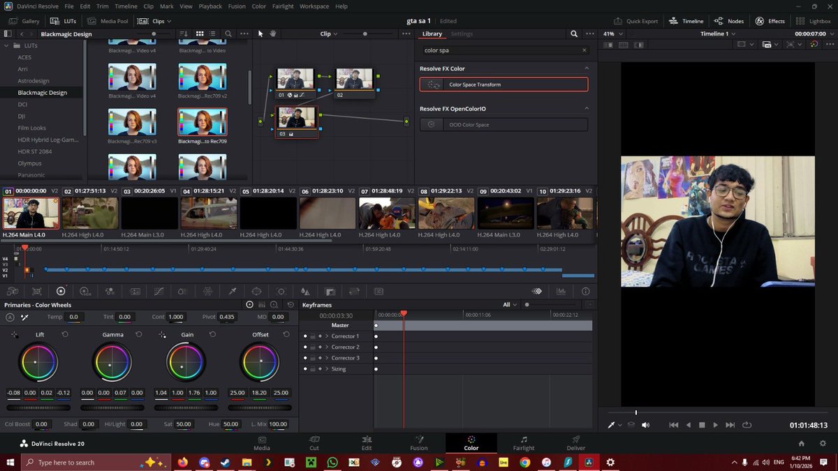Switch to the Settings tab in Effects
Image resolution: width=838 pixels, height=471 pixels.
[462, 33]
